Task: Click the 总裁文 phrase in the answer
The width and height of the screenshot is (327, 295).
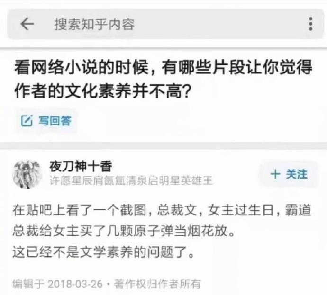Action: click(177, 210)
